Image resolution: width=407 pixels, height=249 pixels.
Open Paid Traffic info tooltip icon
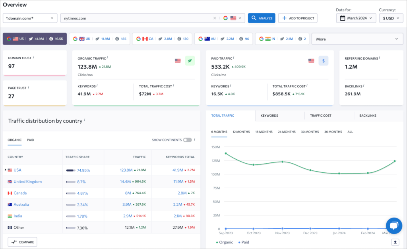[x=233, y=58]
